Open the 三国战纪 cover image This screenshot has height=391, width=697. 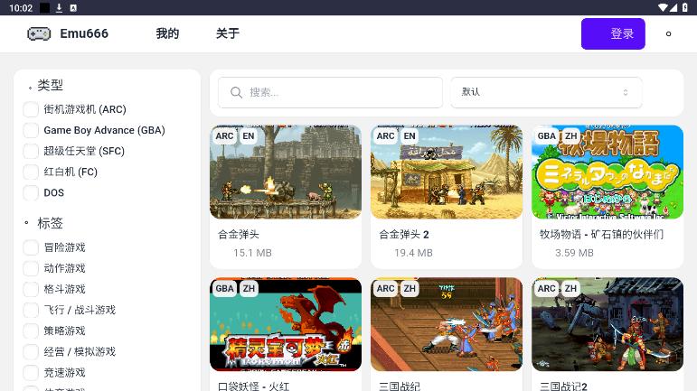coord(447,324)
